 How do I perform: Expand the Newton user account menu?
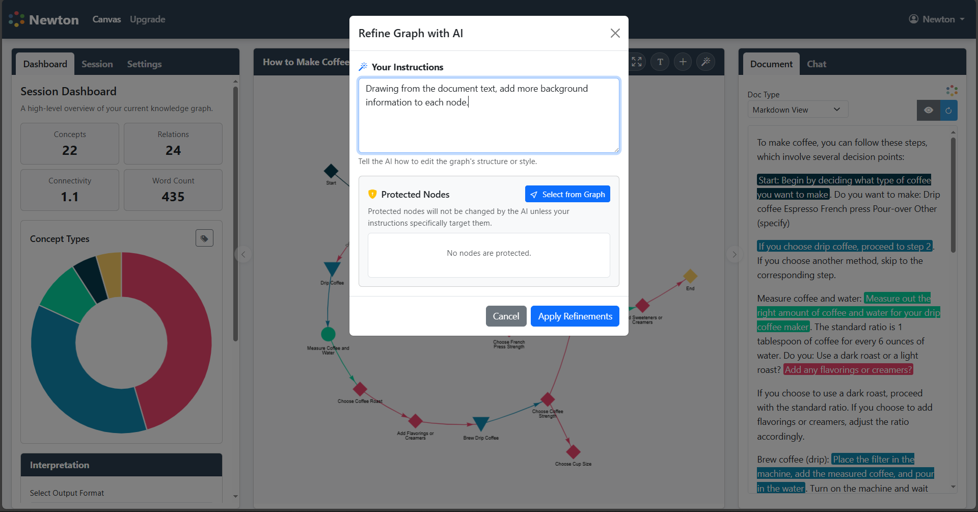pos(937,19)
